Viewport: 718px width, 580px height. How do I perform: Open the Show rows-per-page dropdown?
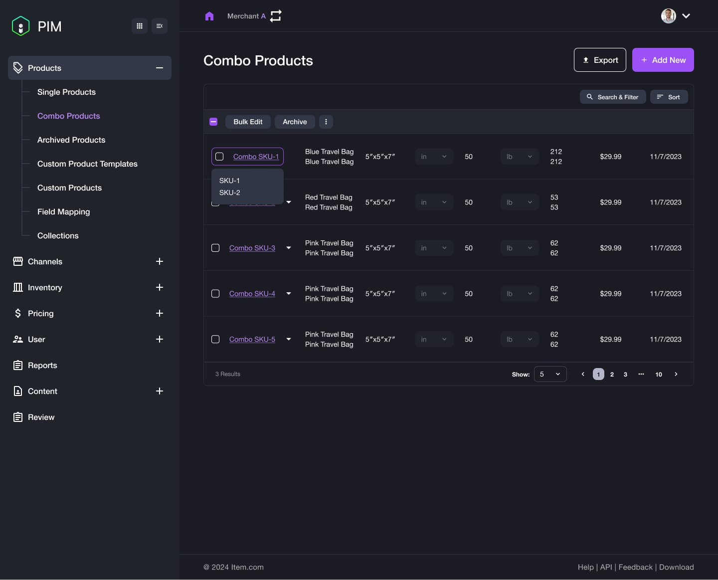(550, 374)
